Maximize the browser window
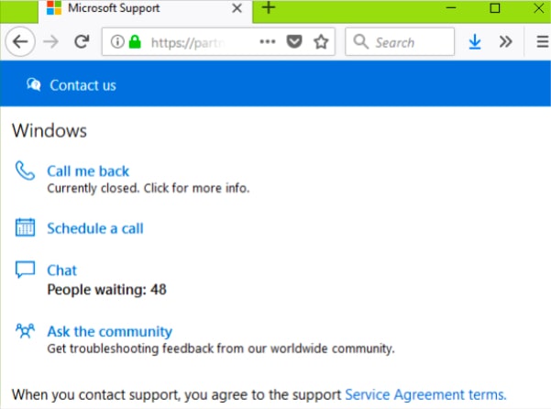The width and height of the screenshot is (551, 409). [495, 7]
